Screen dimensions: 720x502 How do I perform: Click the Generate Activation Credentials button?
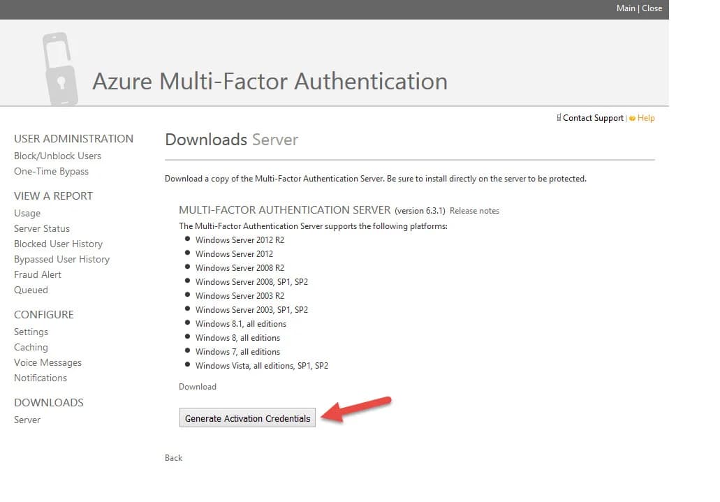[x=247, y=418]
